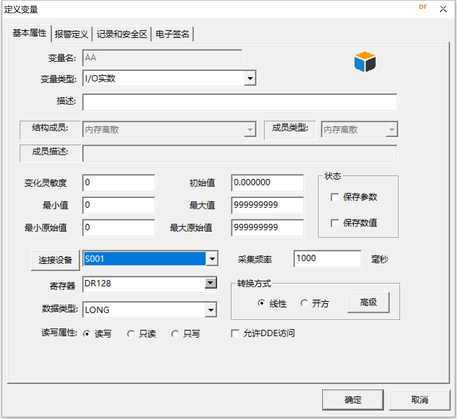Click the 确定 button
This screenshot has height=419, width=457.
(x=353, y=400)
